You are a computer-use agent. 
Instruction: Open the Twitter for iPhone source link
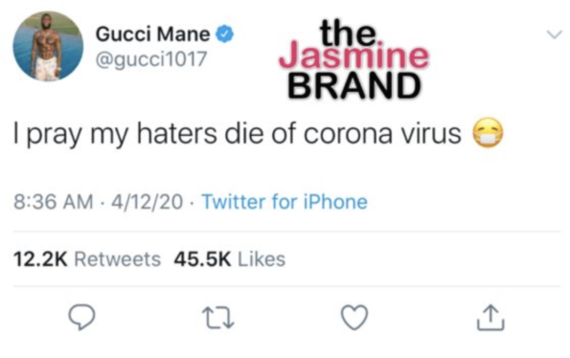tap(285, 202)
